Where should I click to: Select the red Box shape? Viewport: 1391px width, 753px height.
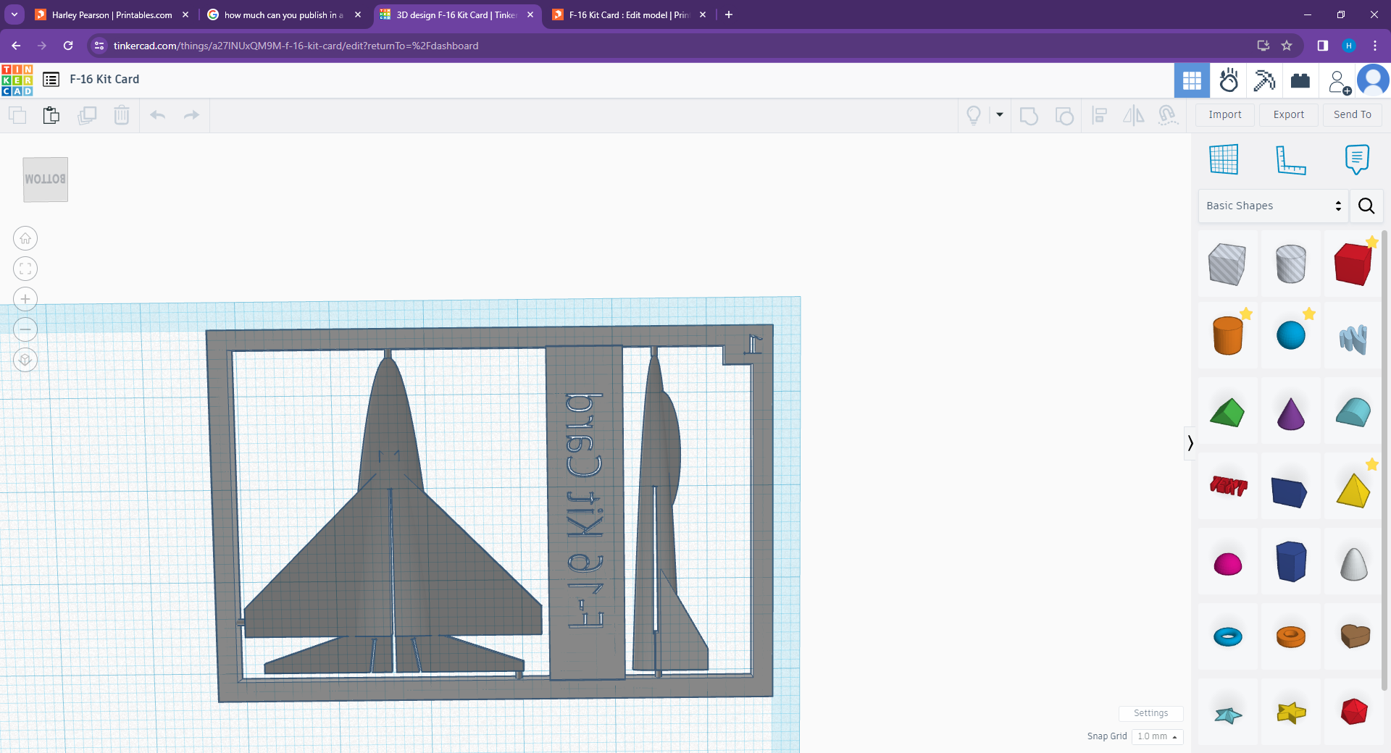(x=1353, y=264)
